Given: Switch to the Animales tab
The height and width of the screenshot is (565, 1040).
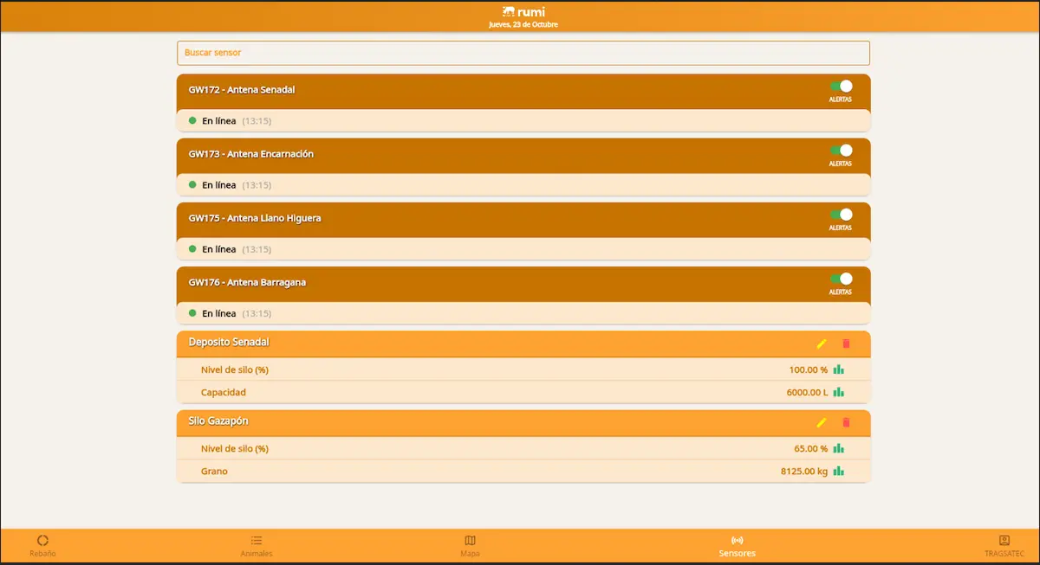Looking at the screenshot, I should click(257, 546).
